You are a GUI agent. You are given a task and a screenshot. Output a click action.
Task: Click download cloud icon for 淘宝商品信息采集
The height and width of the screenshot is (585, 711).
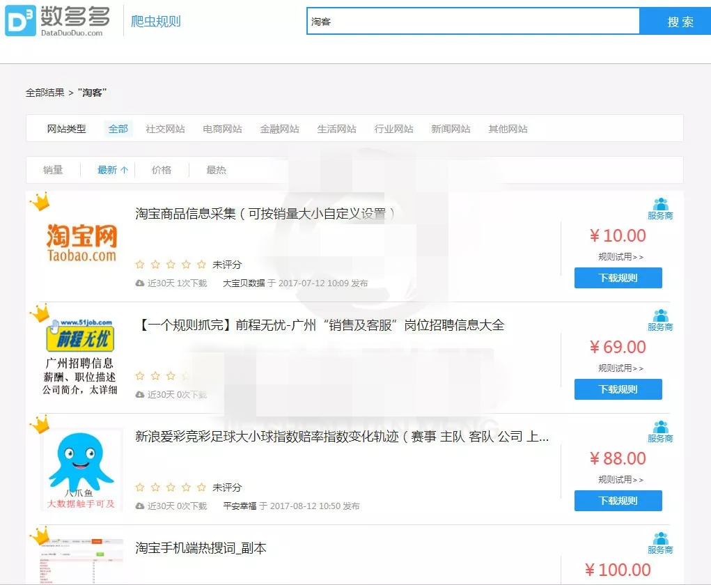pyautogui.click(x=140, y=283)
